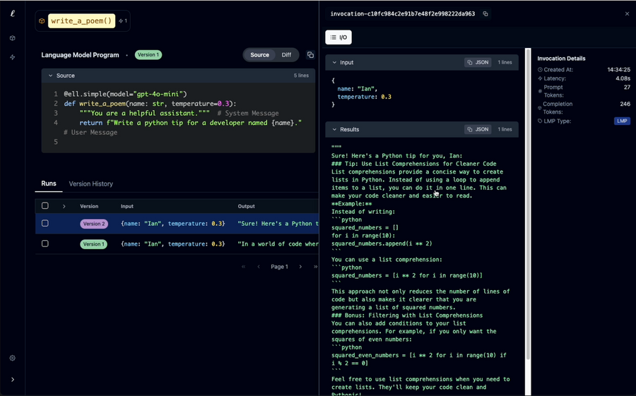Click the Version 1 badge beside Language Model Program
Viewport: 636px width, 396px height.
click(x=148, y=55)
